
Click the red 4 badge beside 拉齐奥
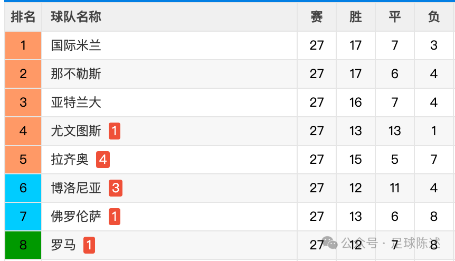103,160
